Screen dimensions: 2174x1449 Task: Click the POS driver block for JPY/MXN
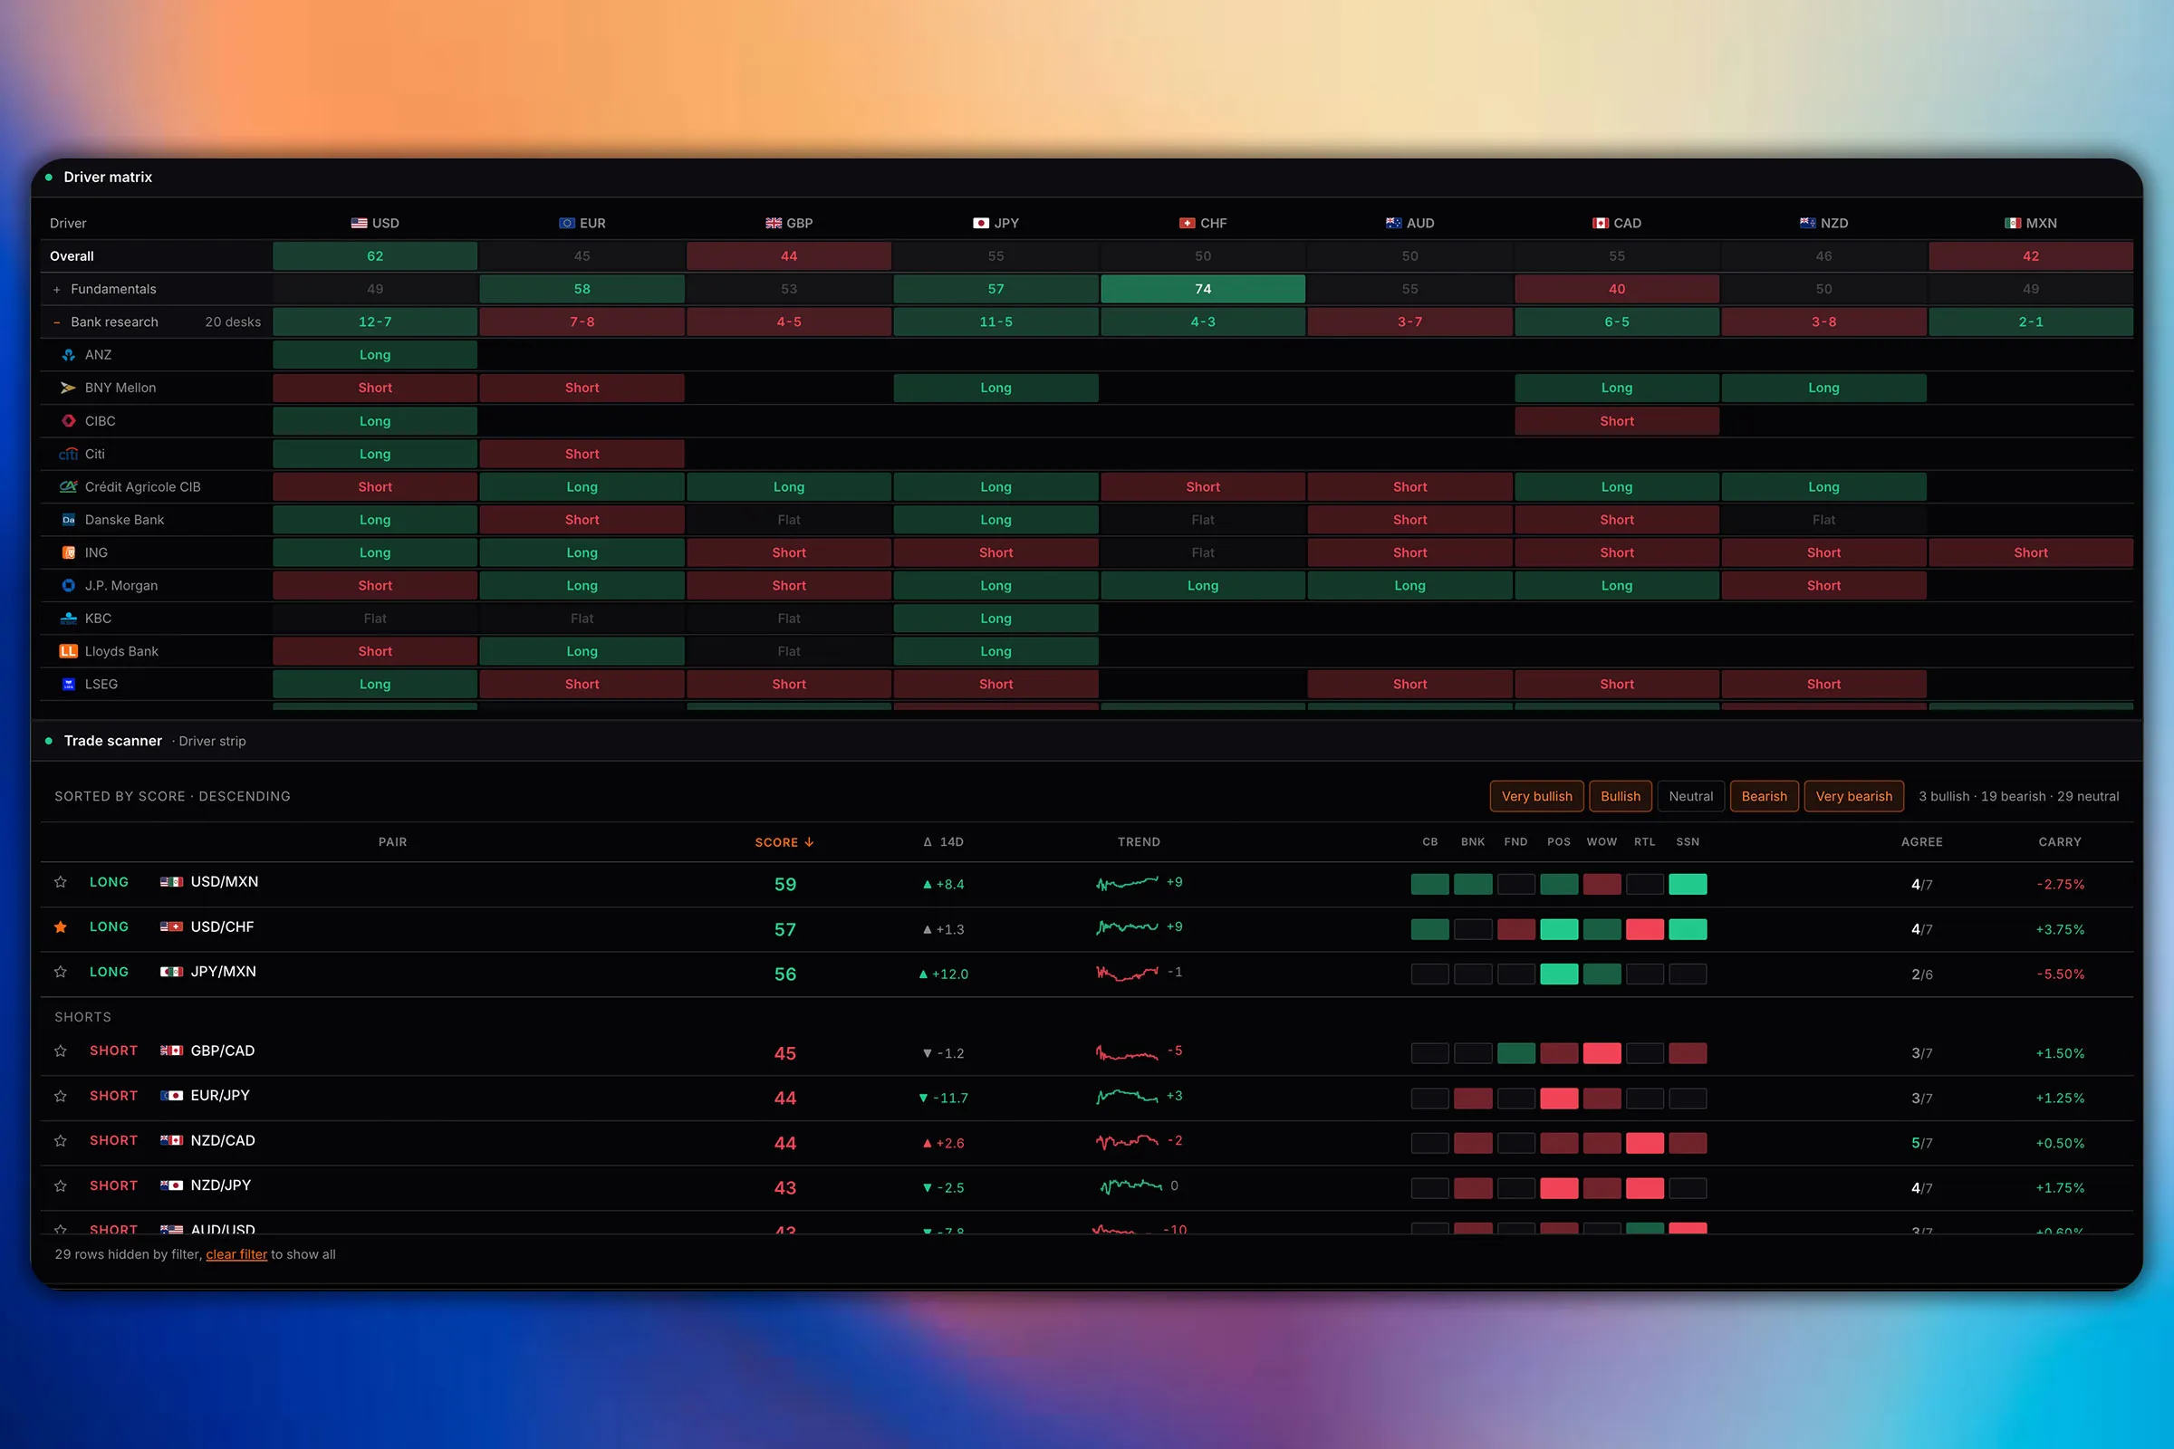1558,974
